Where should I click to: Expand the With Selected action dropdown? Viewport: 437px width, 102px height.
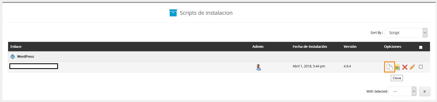click(x=402, y=91)
